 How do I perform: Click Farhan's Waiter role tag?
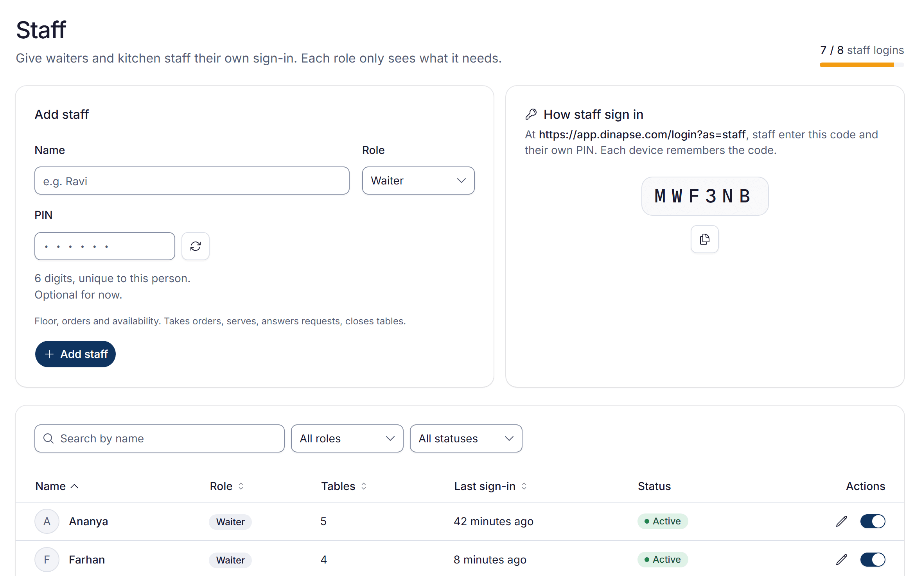(x=230, y=560)
